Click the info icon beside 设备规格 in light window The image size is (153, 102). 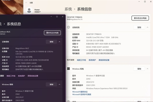68,27
